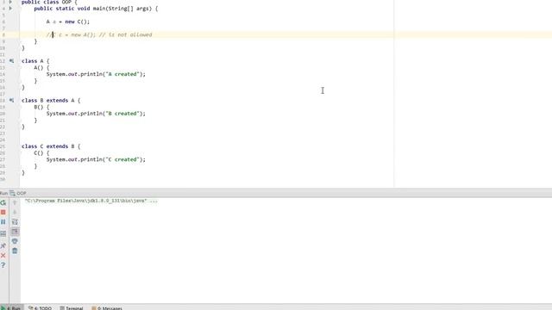
Task: Click the 'class C extends B {' declaration
Action: [x=51, y=146]
